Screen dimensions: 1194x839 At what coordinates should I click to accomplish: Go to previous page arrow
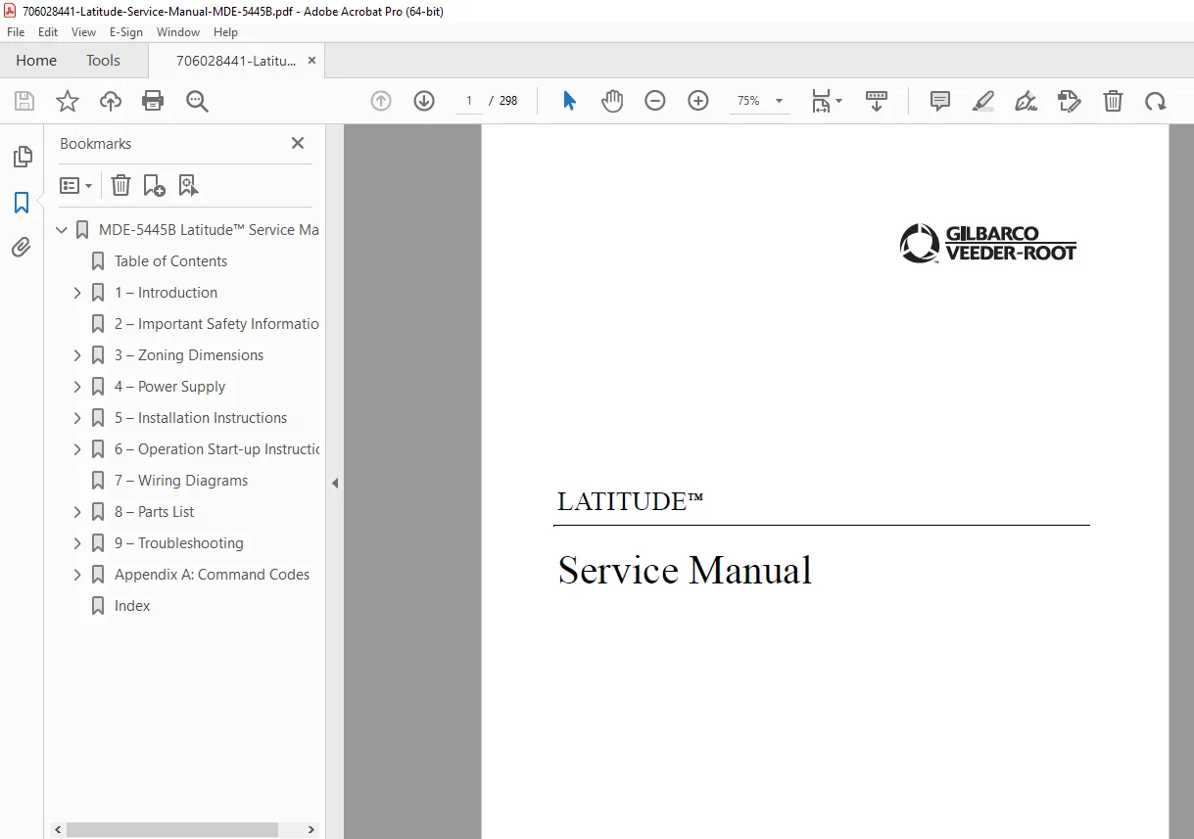(381, 101)
